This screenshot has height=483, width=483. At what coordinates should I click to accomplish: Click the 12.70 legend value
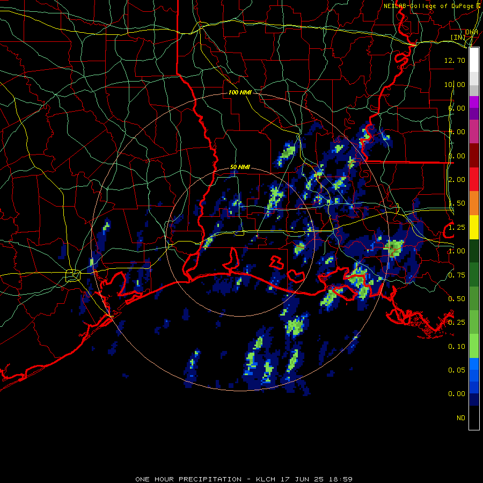coord(455,60)
